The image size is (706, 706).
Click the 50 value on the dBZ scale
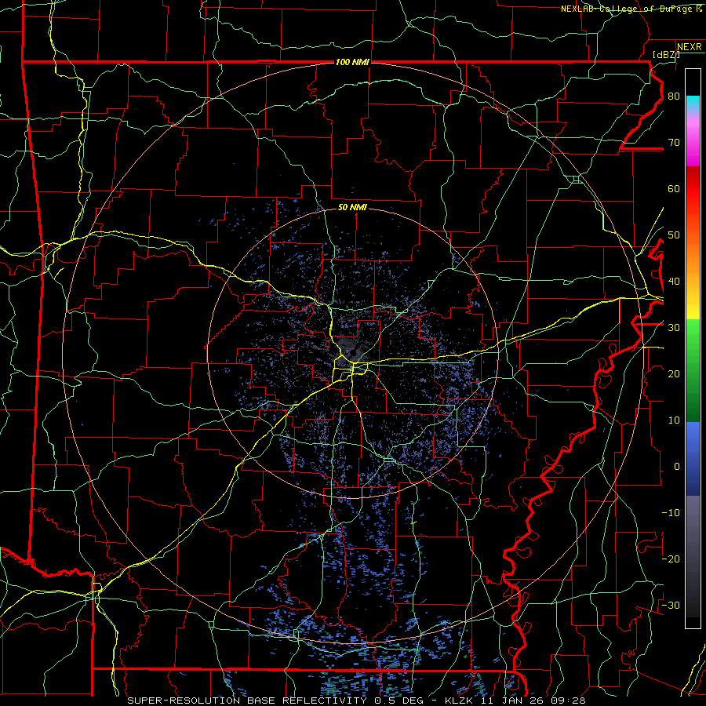point(674,235)
